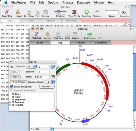Open Text View in front Map window
Screen dimensions: 136x131
coord(58,34)
